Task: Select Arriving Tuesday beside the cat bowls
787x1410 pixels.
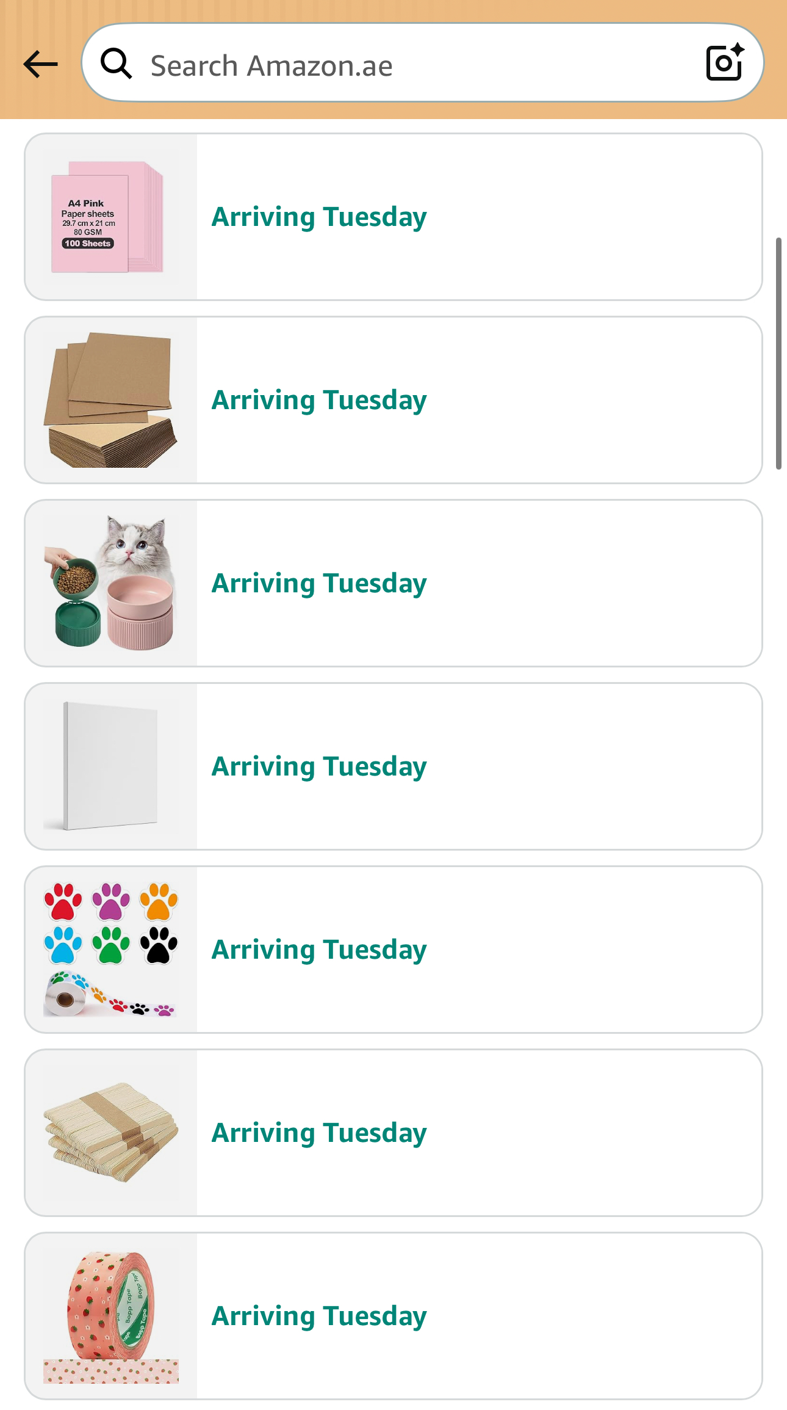Action: click(x=319, y=584)
